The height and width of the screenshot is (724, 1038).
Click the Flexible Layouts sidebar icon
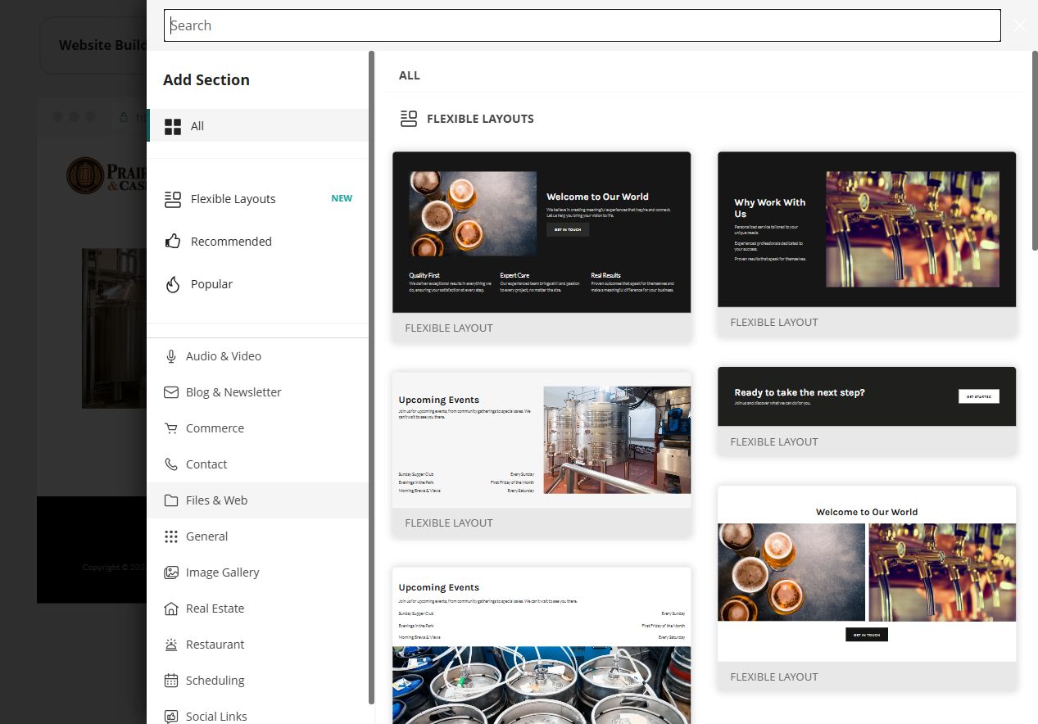(173, 199)
